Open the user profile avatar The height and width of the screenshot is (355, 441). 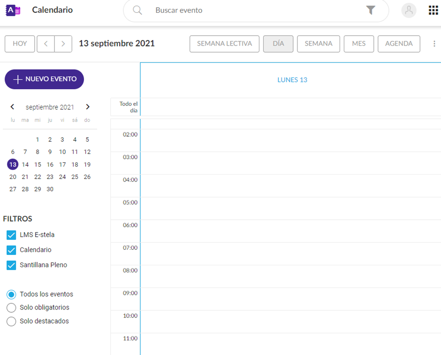click(x=409, y=10)
